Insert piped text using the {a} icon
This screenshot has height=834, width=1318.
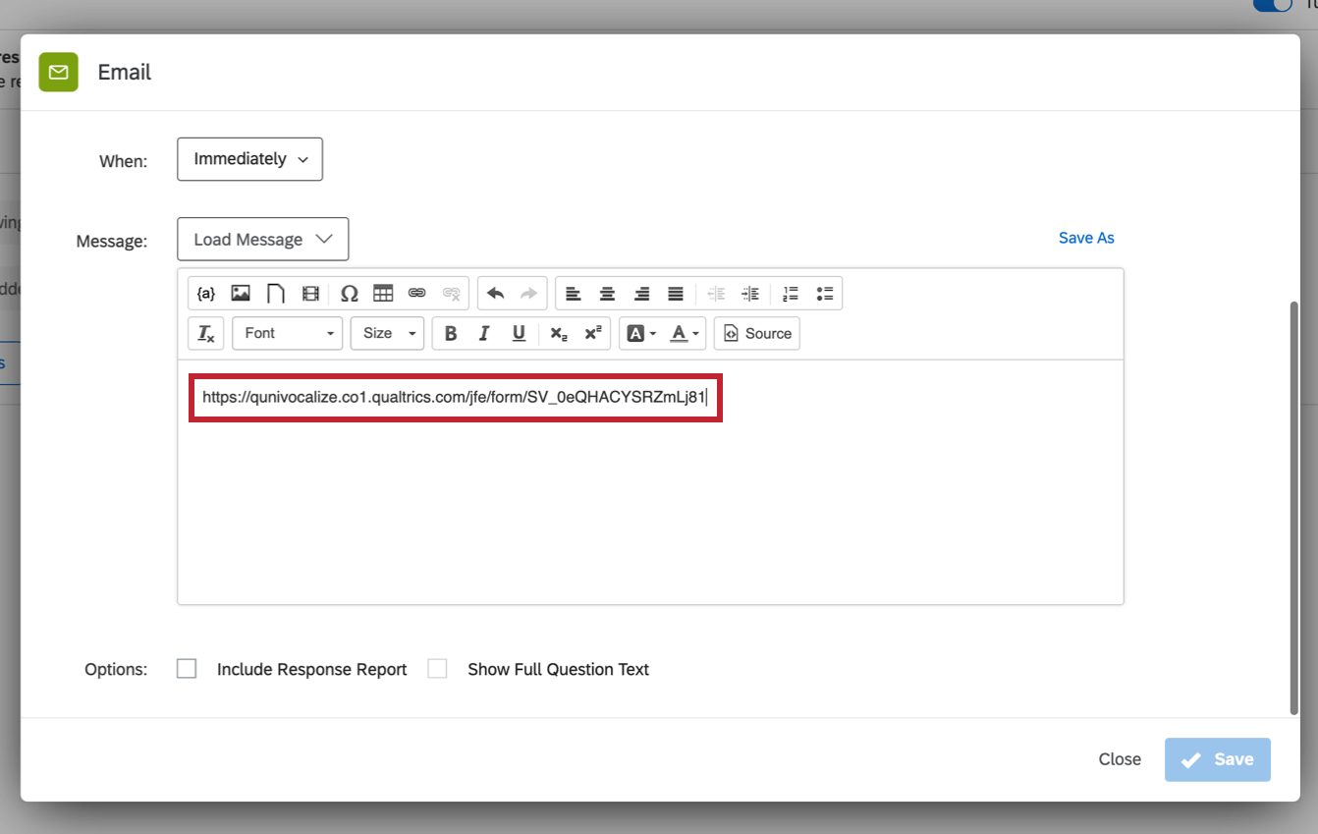pyautogui.click(x=206, y=293)
